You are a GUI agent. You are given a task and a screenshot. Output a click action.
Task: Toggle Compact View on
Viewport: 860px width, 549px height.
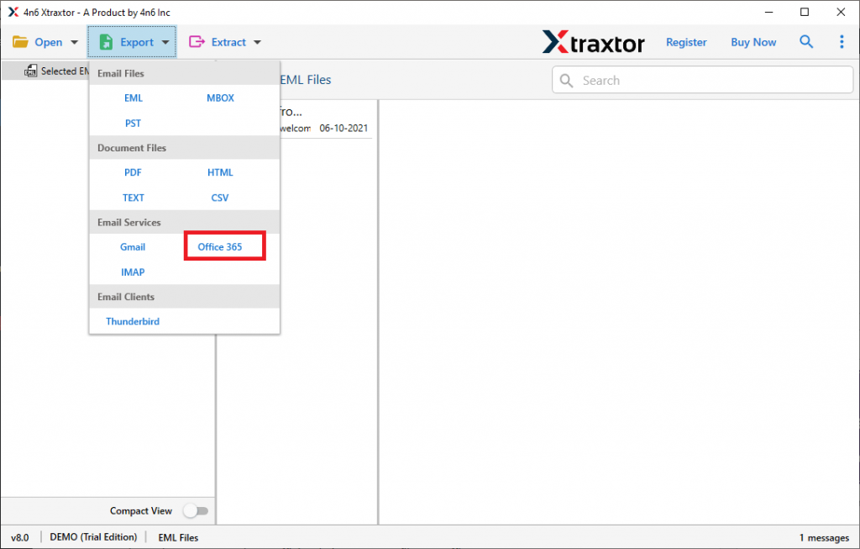coord(197,510)
